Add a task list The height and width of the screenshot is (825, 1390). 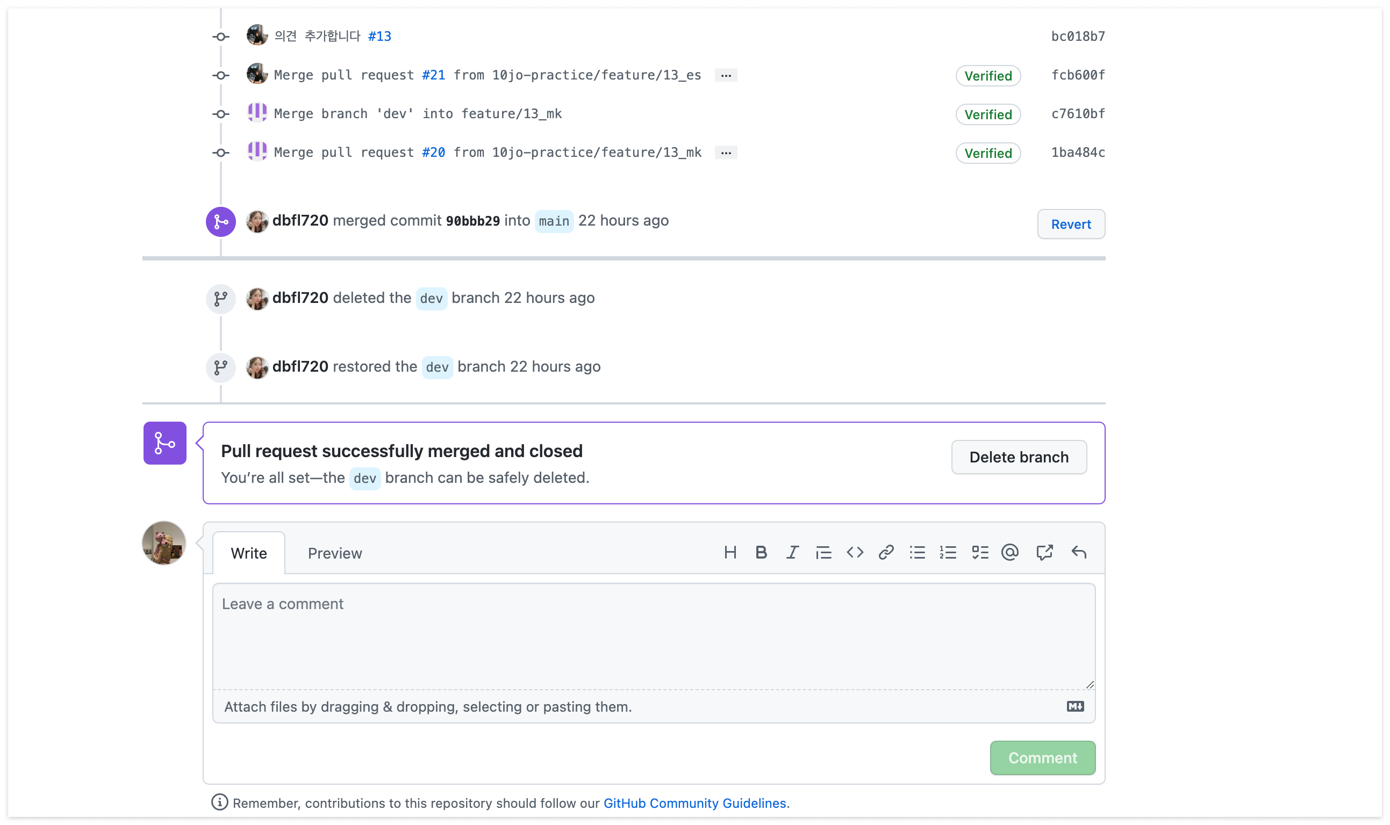pyautogui.click(x=979, y=553)
